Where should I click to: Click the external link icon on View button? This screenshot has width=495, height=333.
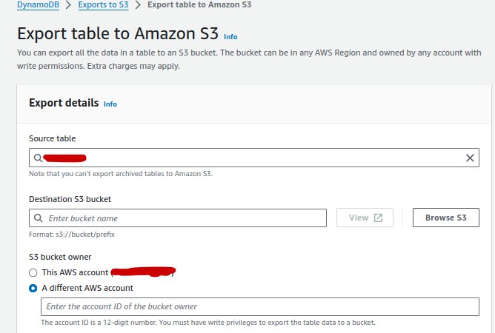(x=378, y=218)
